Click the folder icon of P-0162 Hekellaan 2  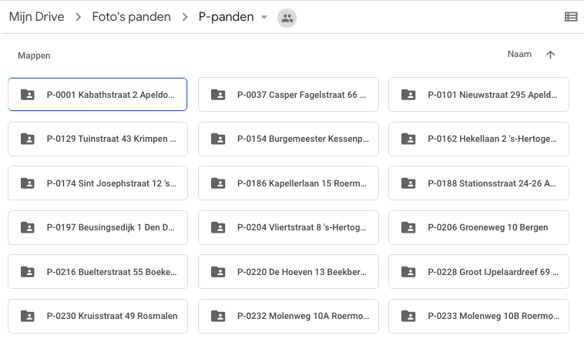click(408, 139)
